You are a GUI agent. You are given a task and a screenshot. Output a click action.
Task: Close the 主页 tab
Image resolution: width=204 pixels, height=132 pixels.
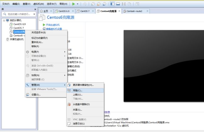point(51,11)
